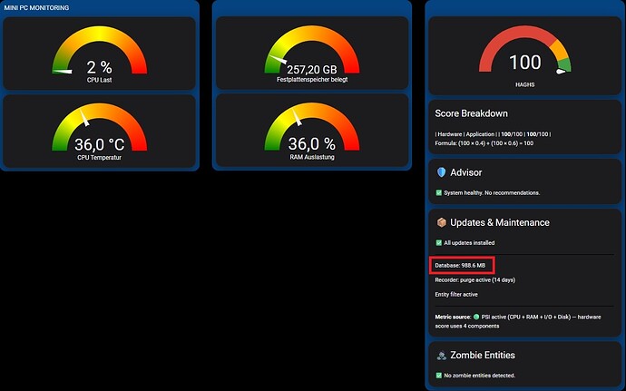Image resolution: width=626 pixels, height=391 pixels.
Task: Click the Entity filter active line
Action: tap(456, 294)
